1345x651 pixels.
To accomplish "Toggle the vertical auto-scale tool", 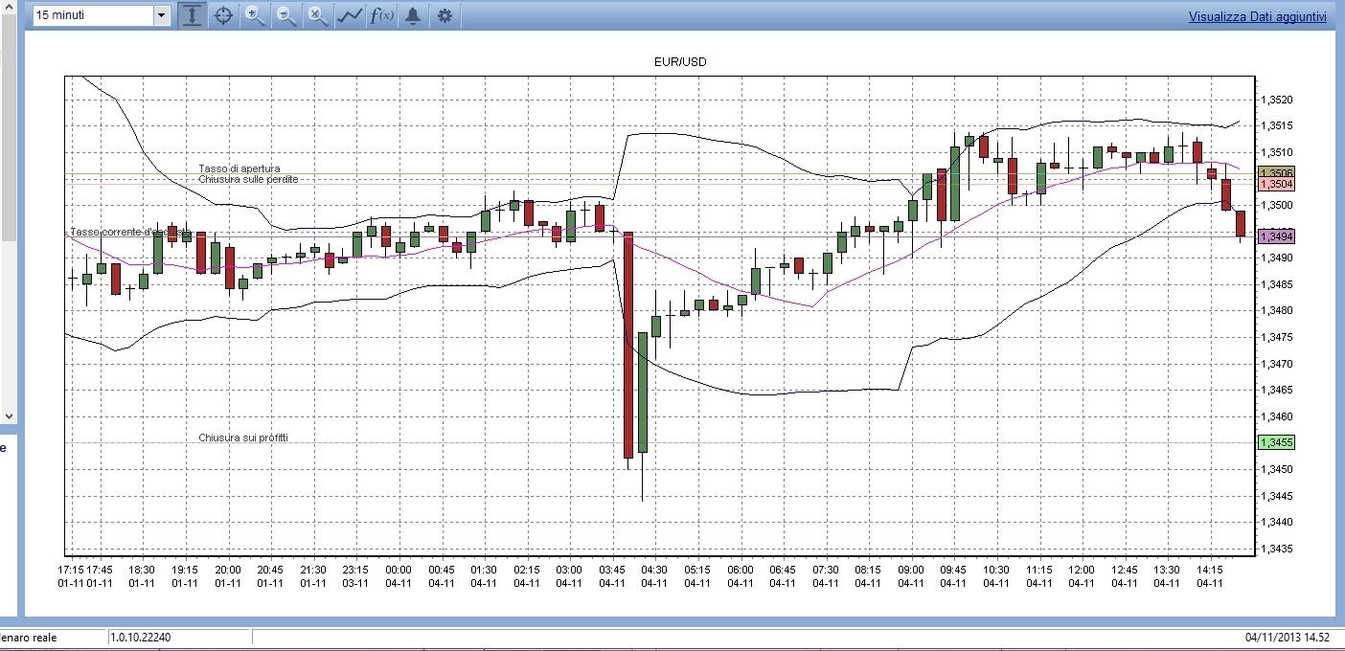I will coord(193,15).
